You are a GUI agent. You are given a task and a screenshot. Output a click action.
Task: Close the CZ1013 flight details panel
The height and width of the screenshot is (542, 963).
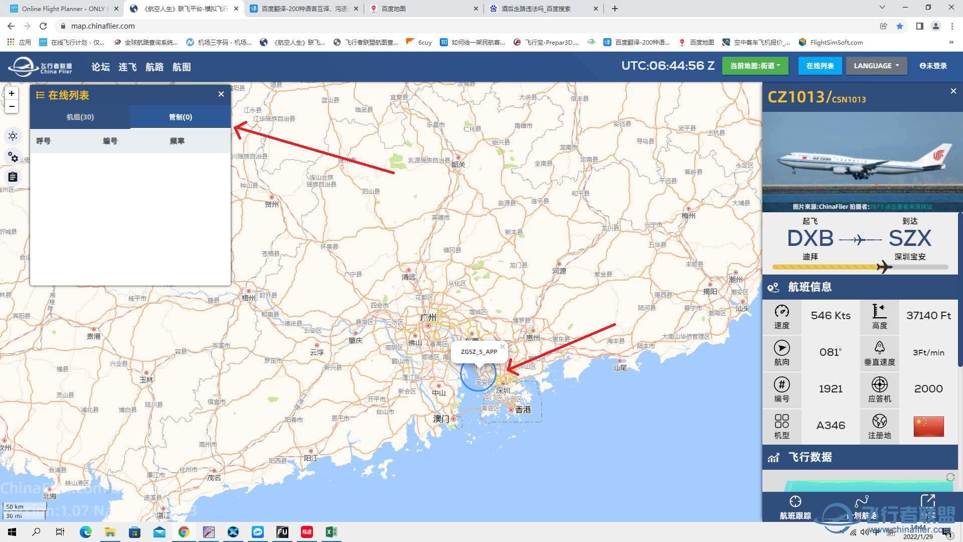click(953, 91)
